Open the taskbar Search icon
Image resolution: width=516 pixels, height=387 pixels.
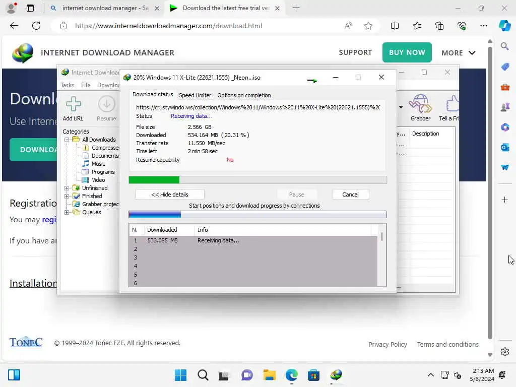pos(203,375)
